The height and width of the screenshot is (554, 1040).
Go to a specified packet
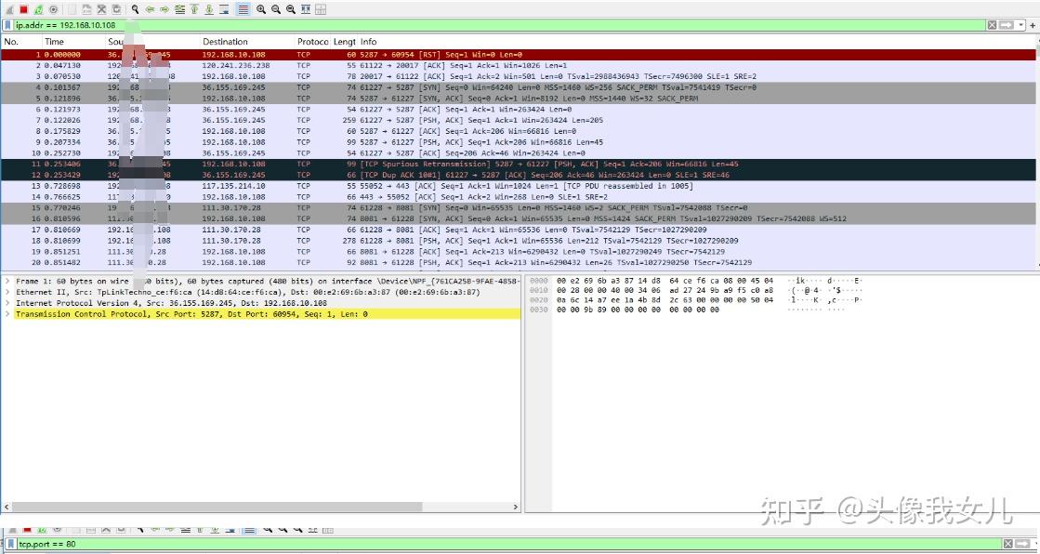pyautogui.click(x=179, y=9)
